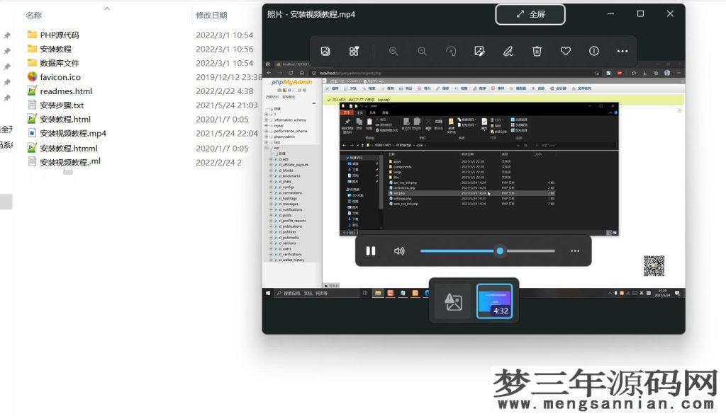Click the add to creation icon

[354, 51]
